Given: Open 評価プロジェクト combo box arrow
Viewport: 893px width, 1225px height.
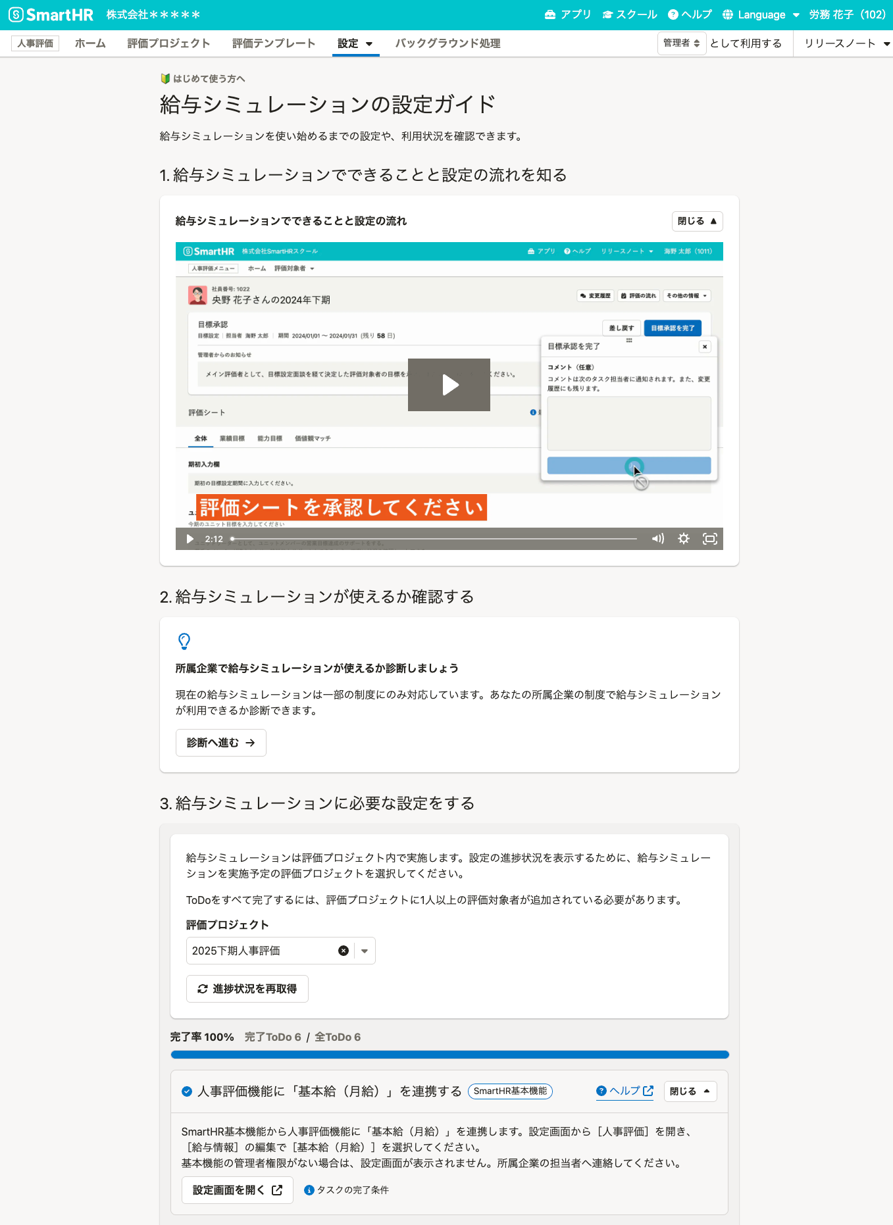Looking at the screenshot, I should [x=365, y=951].
